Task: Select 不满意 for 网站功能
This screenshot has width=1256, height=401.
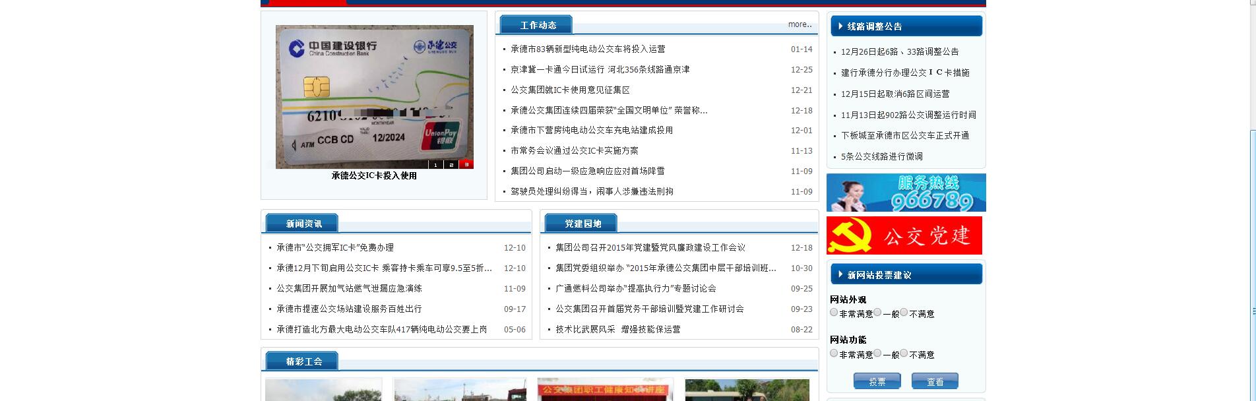Action: coord(904,354)
